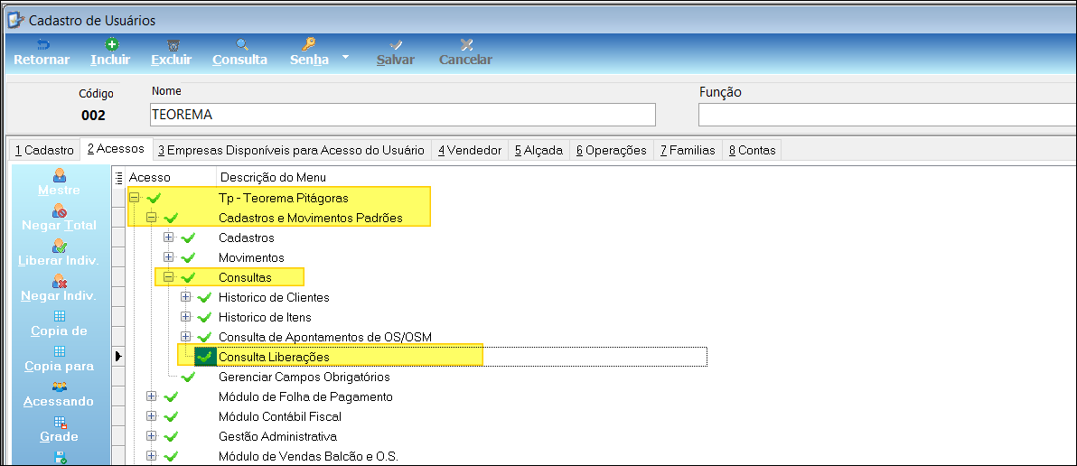Expand the Gestão Administrativa node
The width and height of the screenshot is (1077, 466).
point(152,436)
